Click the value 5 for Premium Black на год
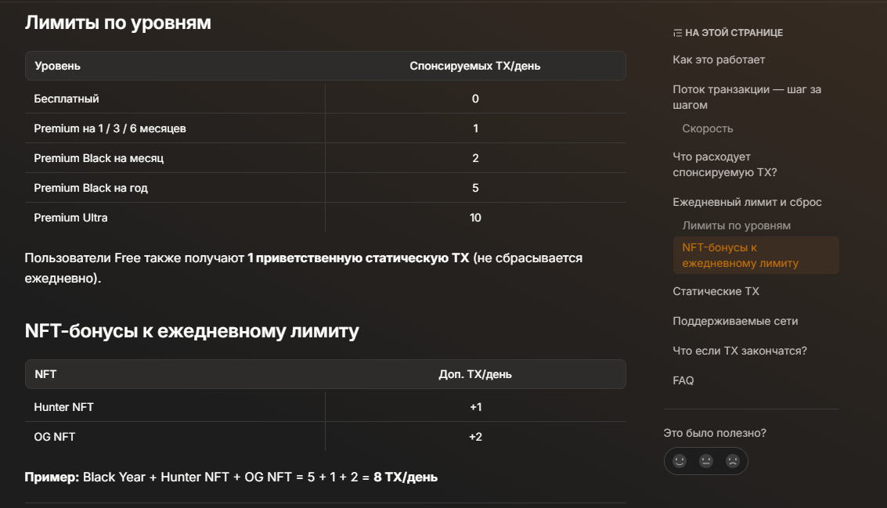Screen dimensions: 887x508 pyautogui.click(x=475, y=188)
